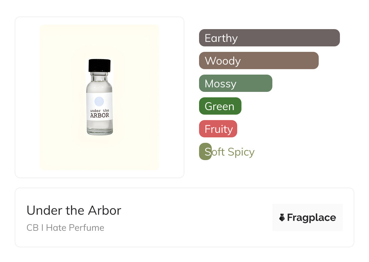Click the glass neck of the perfume bottle
Viewport: 369px width, 262px height.
[x=99, y=75]
